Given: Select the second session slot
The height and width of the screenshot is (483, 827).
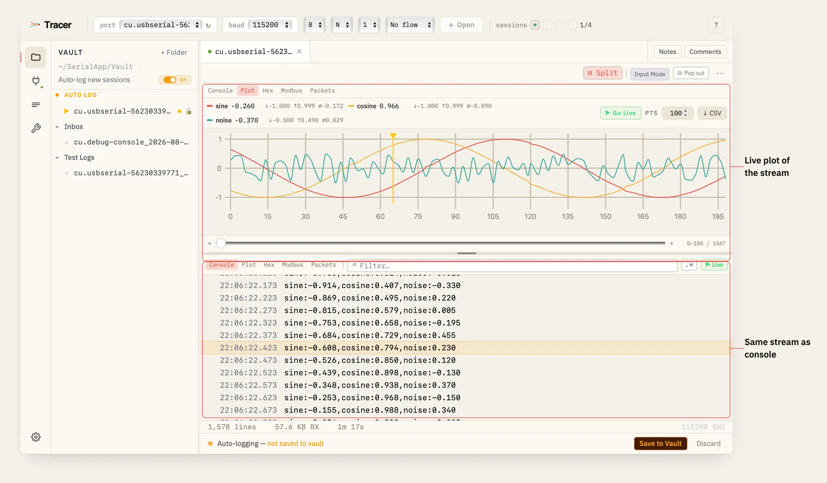Looking at the screenshot, I should point(547,25).
